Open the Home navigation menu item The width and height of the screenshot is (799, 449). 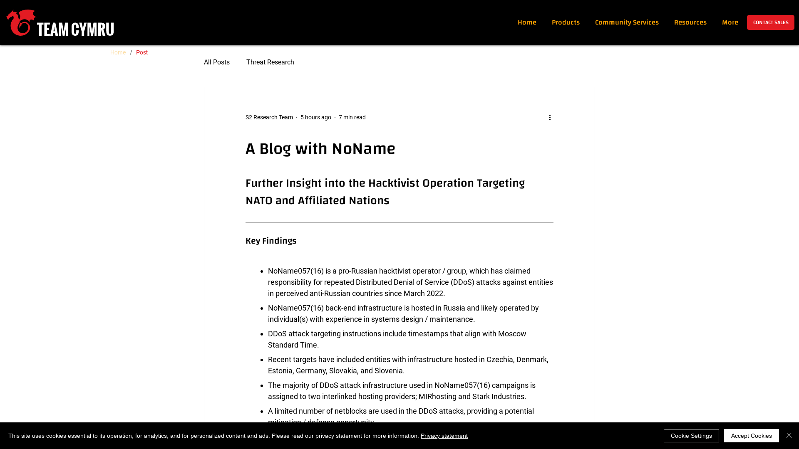(527, 22)
